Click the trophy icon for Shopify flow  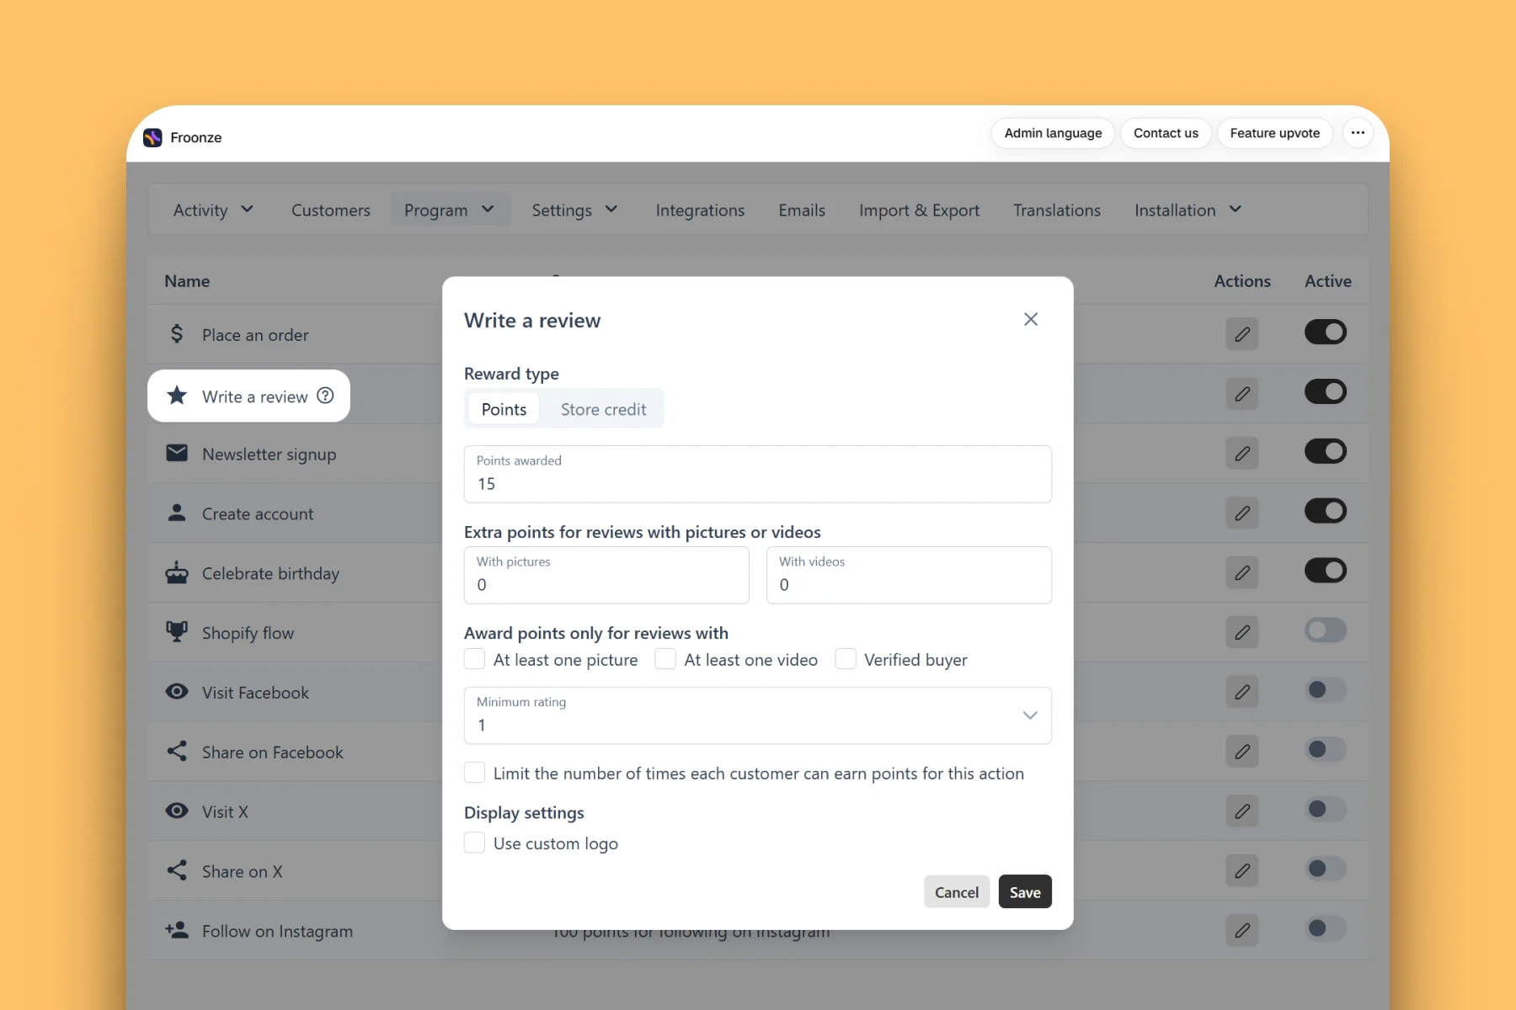(x=177, y=632)
